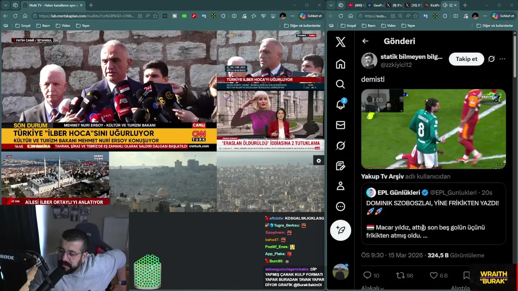This screenshot has width=518, height=291.
Task: Open the post's three-dot menu
Action: [502, 59]
